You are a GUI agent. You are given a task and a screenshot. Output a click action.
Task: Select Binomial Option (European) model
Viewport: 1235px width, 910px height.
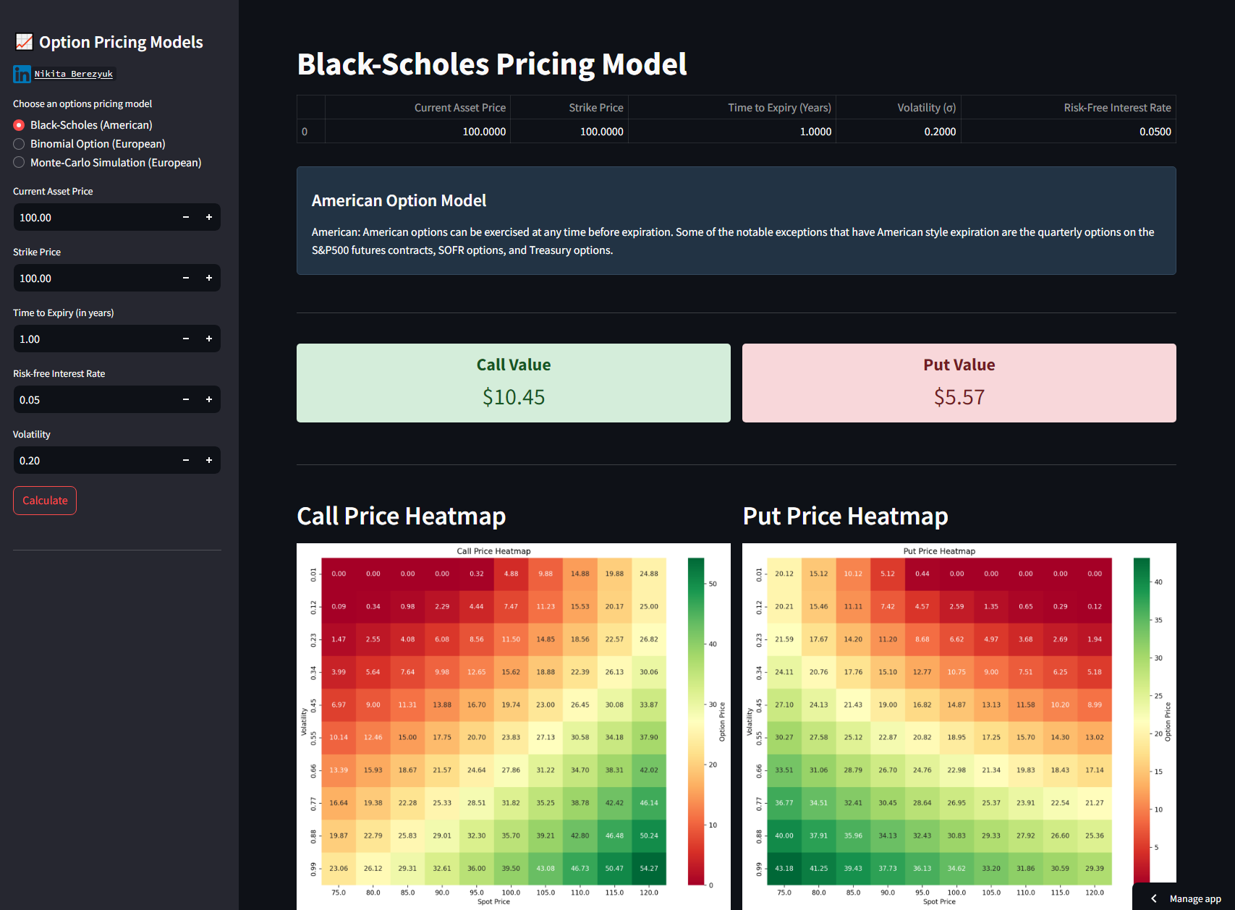[x=19, y=144]
